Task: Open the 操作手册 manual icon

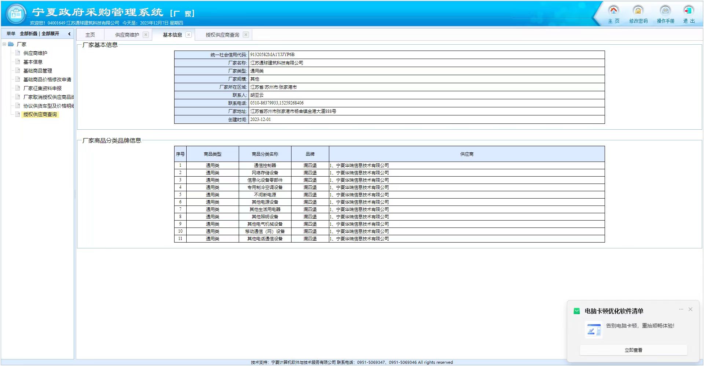Action: click(665, 11)
